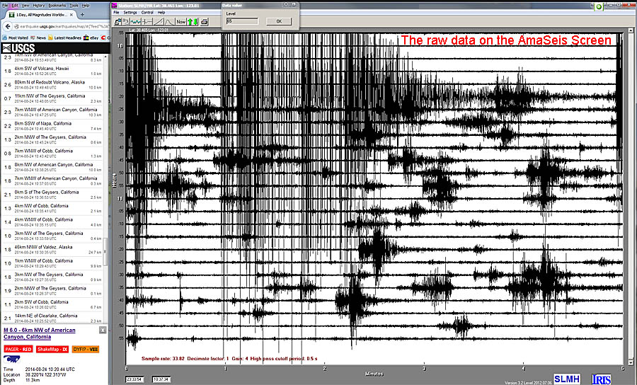Open 'M 6.0 - 6km NW of American Canyon' link
Image resolution: width=637 pixels, height=385 pixels.
coord(40,333)
